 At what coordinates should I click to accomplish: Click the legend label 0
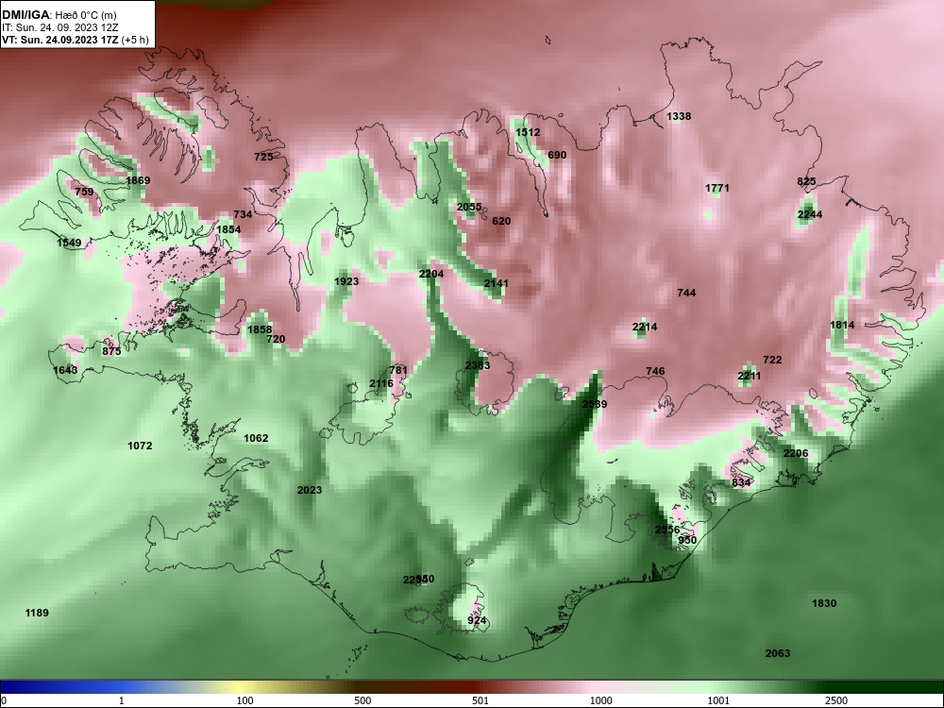pos(4,700)
